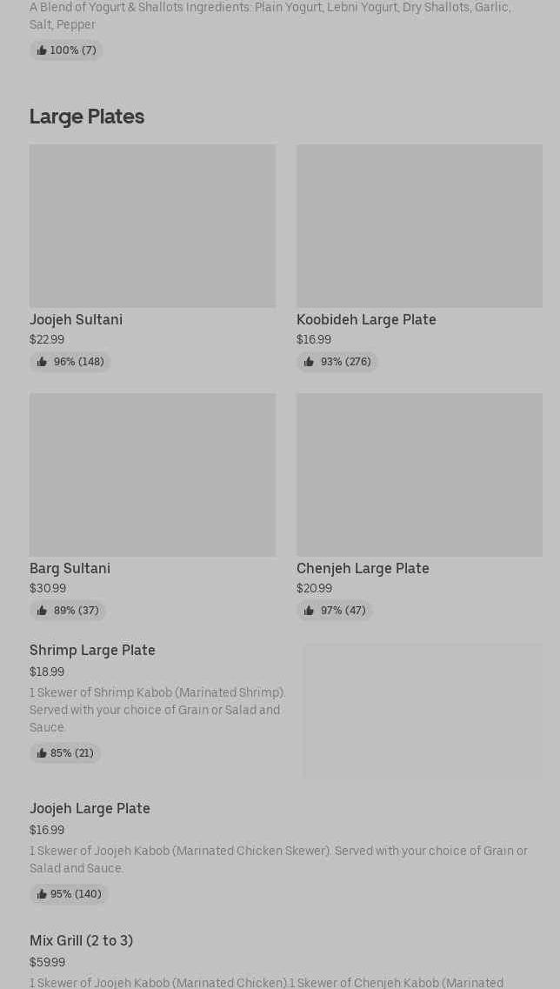
Task: Click thumbs-up icon on Barg Sultani rating
Action: (x=42, y=611)
